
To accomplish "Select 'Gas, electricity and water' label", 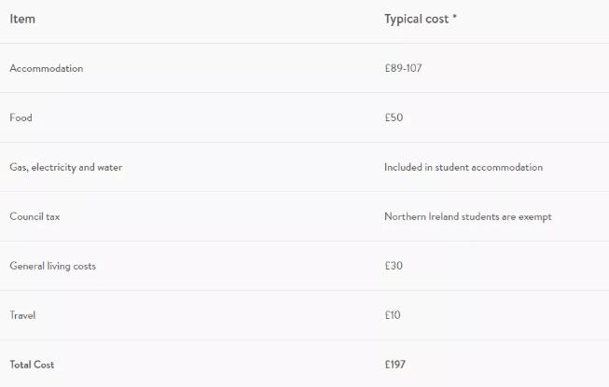I will pyautogui.click(x=65, y=167).
